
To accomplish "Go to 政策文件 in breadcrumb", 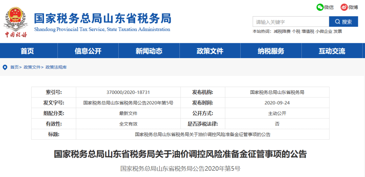I will [32, 67].
